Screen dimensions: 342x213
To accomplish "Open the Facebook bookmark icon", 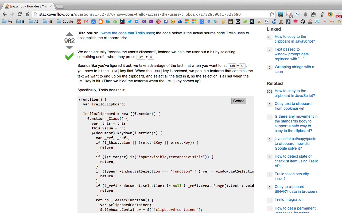I will [166, 22].
